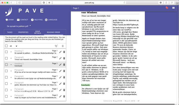
Task: Check the 'Of je nou af' paragraph checkbox
Action: [x=6, y=71]
